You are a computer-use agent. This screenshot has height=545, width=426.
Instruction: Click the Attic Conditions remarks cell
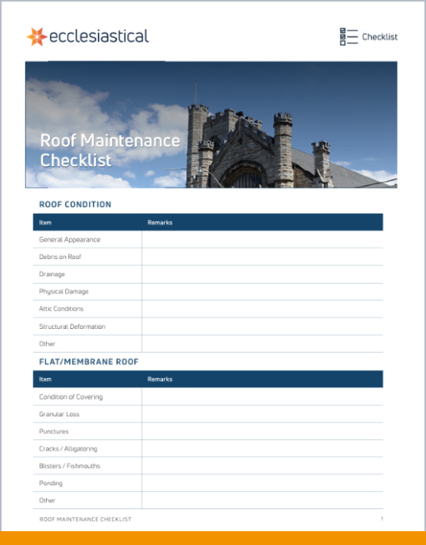262,309
